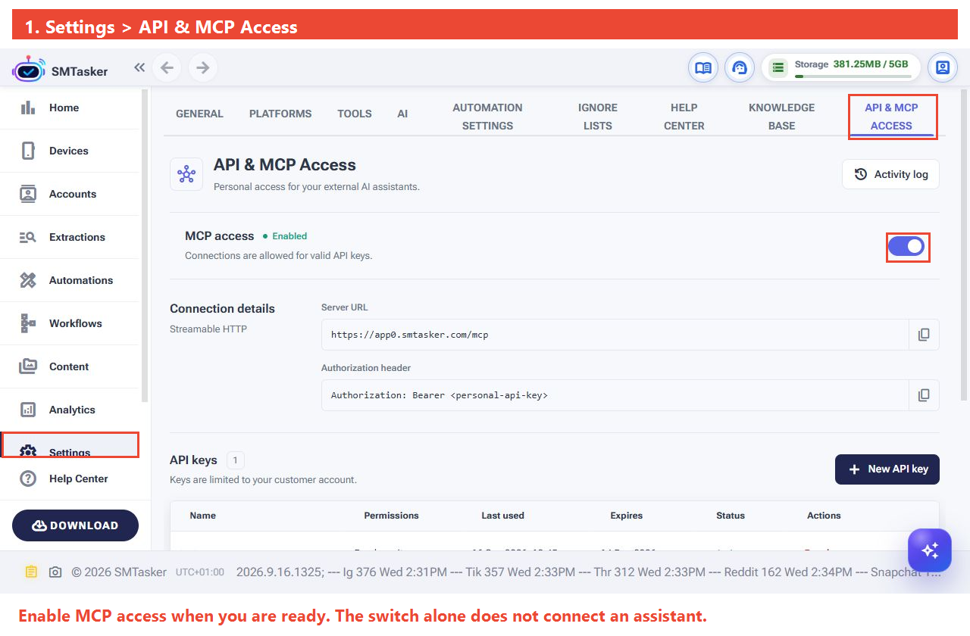Switch to the GENERAL tab
970x636 pixels.
point(199,114)
